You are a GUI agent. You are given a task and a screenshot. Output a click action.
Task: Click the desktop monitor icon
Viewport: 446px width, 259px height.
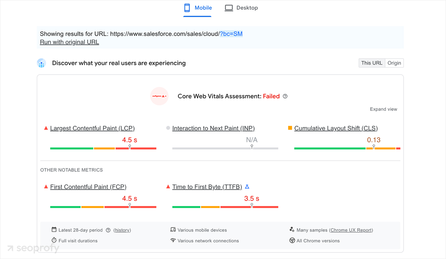pos(229,8)
